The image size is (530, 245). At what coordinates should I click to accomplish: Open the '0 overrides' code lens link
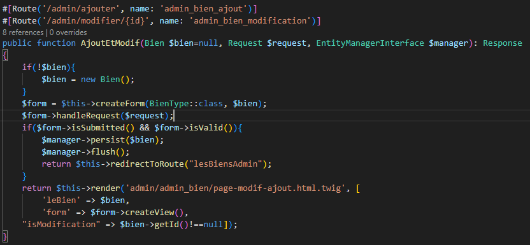click(x=68, y=32)
